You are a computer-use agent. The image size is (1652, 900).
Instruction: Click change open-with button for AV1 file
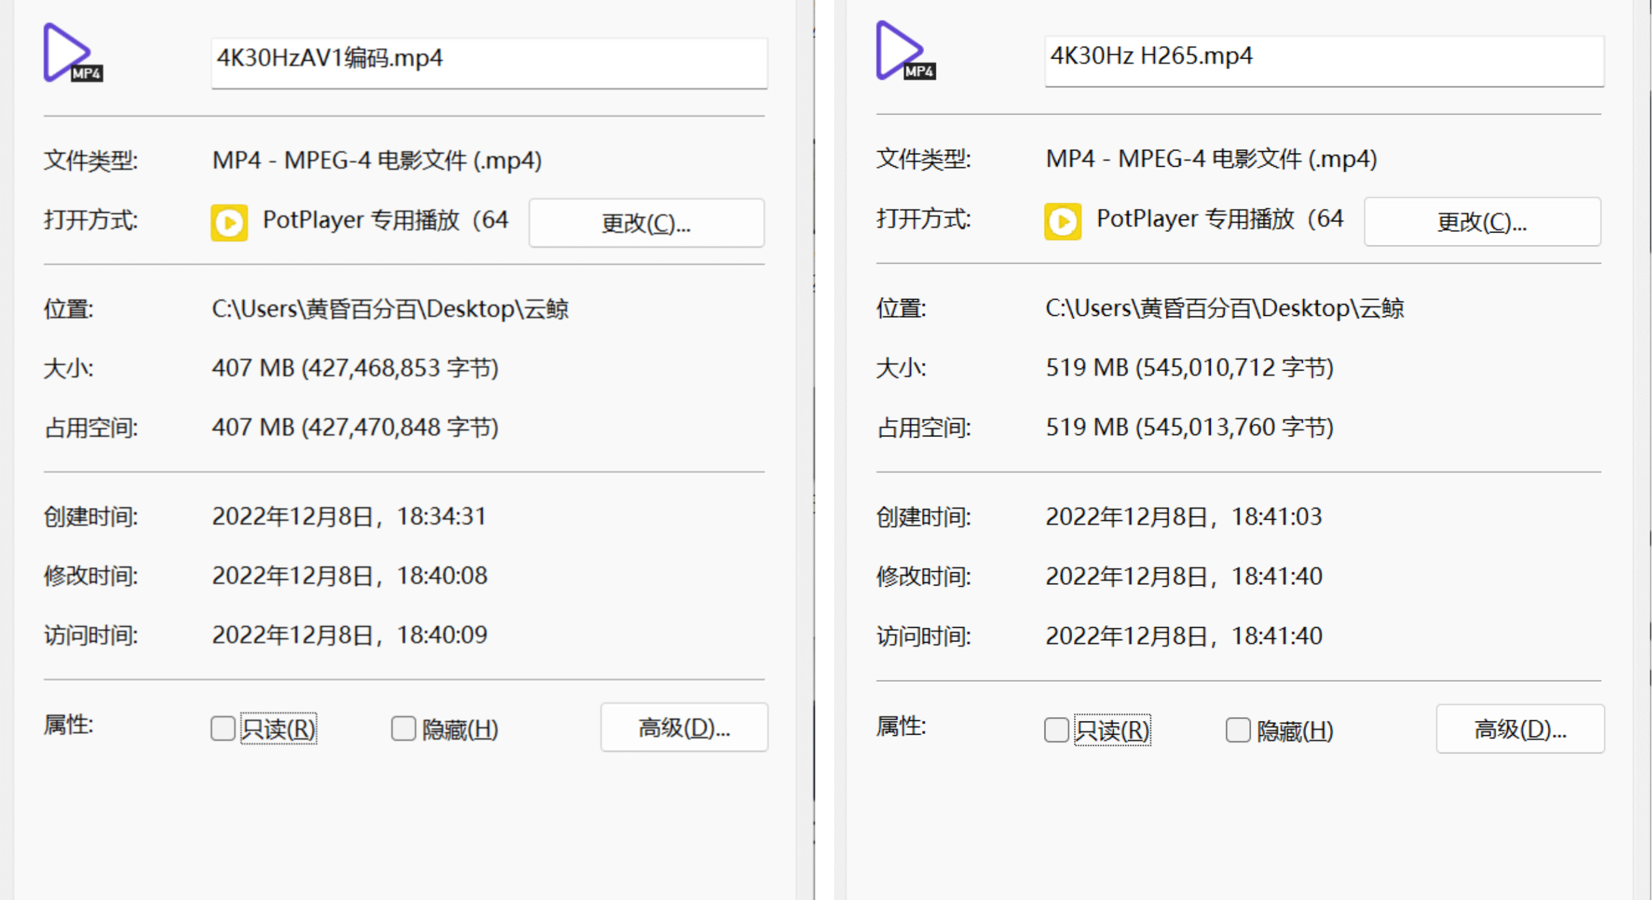646,223
